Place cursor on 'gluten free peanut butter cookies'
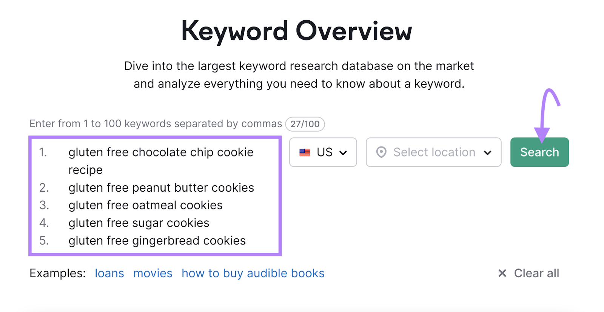Image resolution: width=604 pixels, height=312 pixels. click(x=161, y=187)
